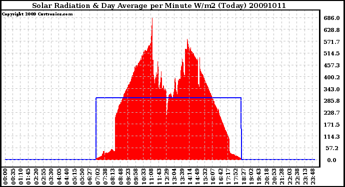Click the 343.0 y-axis value

pos(331,89)
